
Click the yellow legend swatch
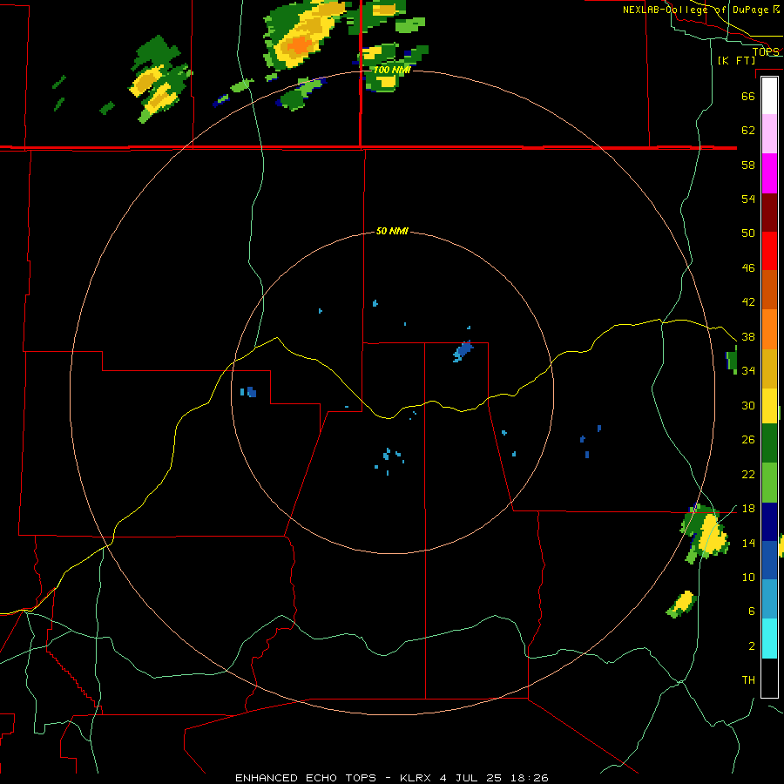coord(769,406)
